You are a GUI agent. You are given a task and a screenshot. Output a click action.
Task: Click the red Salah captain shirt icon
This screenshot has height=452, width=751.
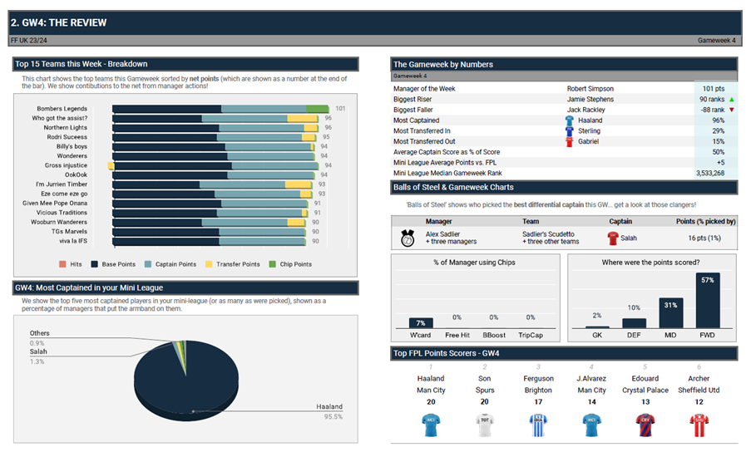pos(612,238)
